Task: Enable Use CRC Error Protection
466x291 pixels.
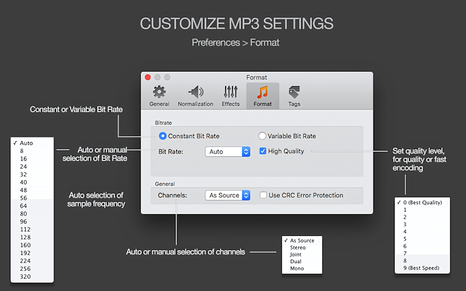Action: 263,195
